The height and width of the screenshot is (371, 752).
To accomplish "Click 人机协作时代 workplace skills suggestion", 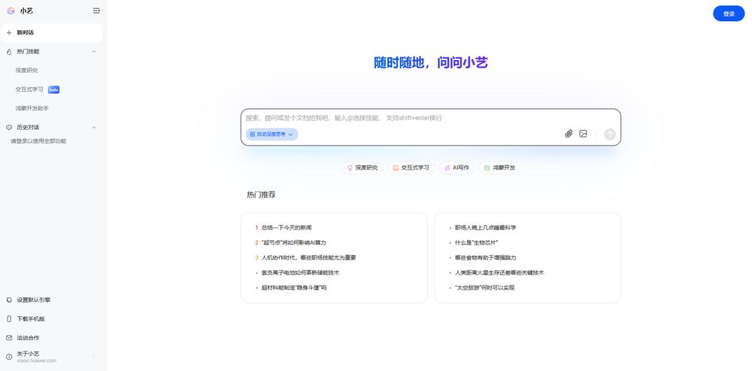I will (x=308, y=258).
